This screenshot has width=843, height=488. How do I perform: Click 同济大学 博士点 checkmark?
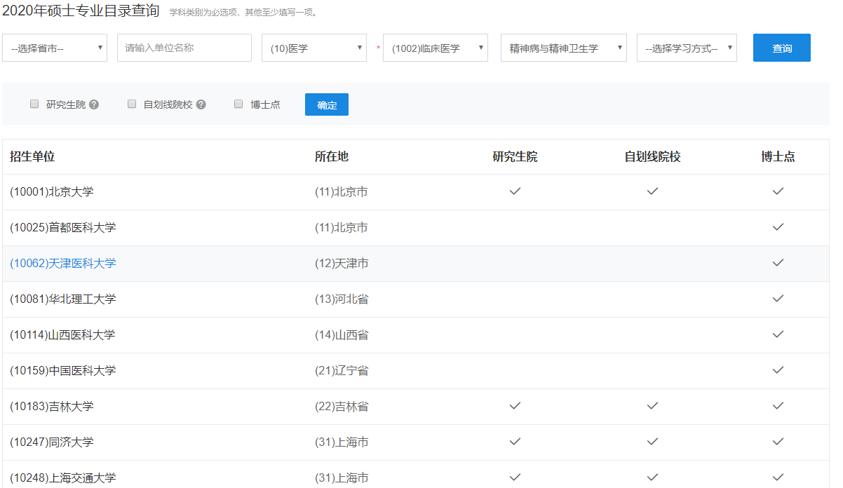click(778, 441)
